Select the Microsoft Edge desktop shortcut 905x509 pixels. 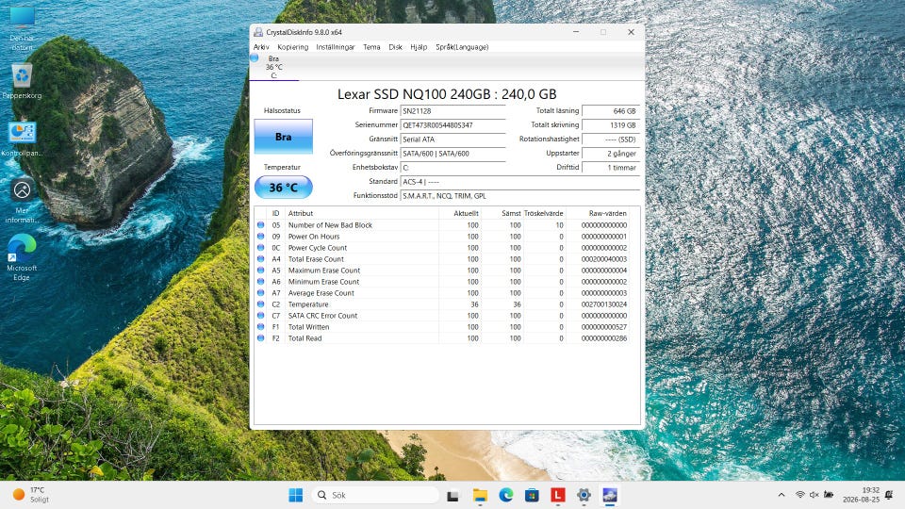click(22, 258)
